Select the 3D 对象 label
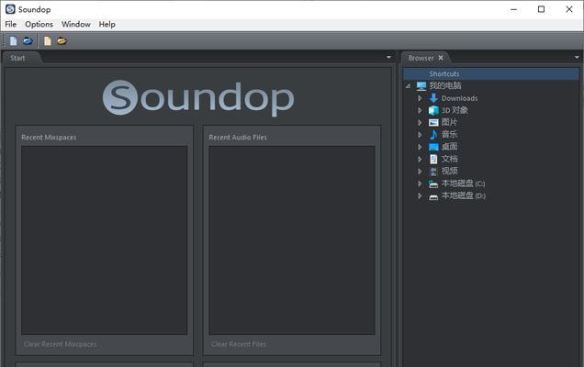 click(x=455, y=110)
